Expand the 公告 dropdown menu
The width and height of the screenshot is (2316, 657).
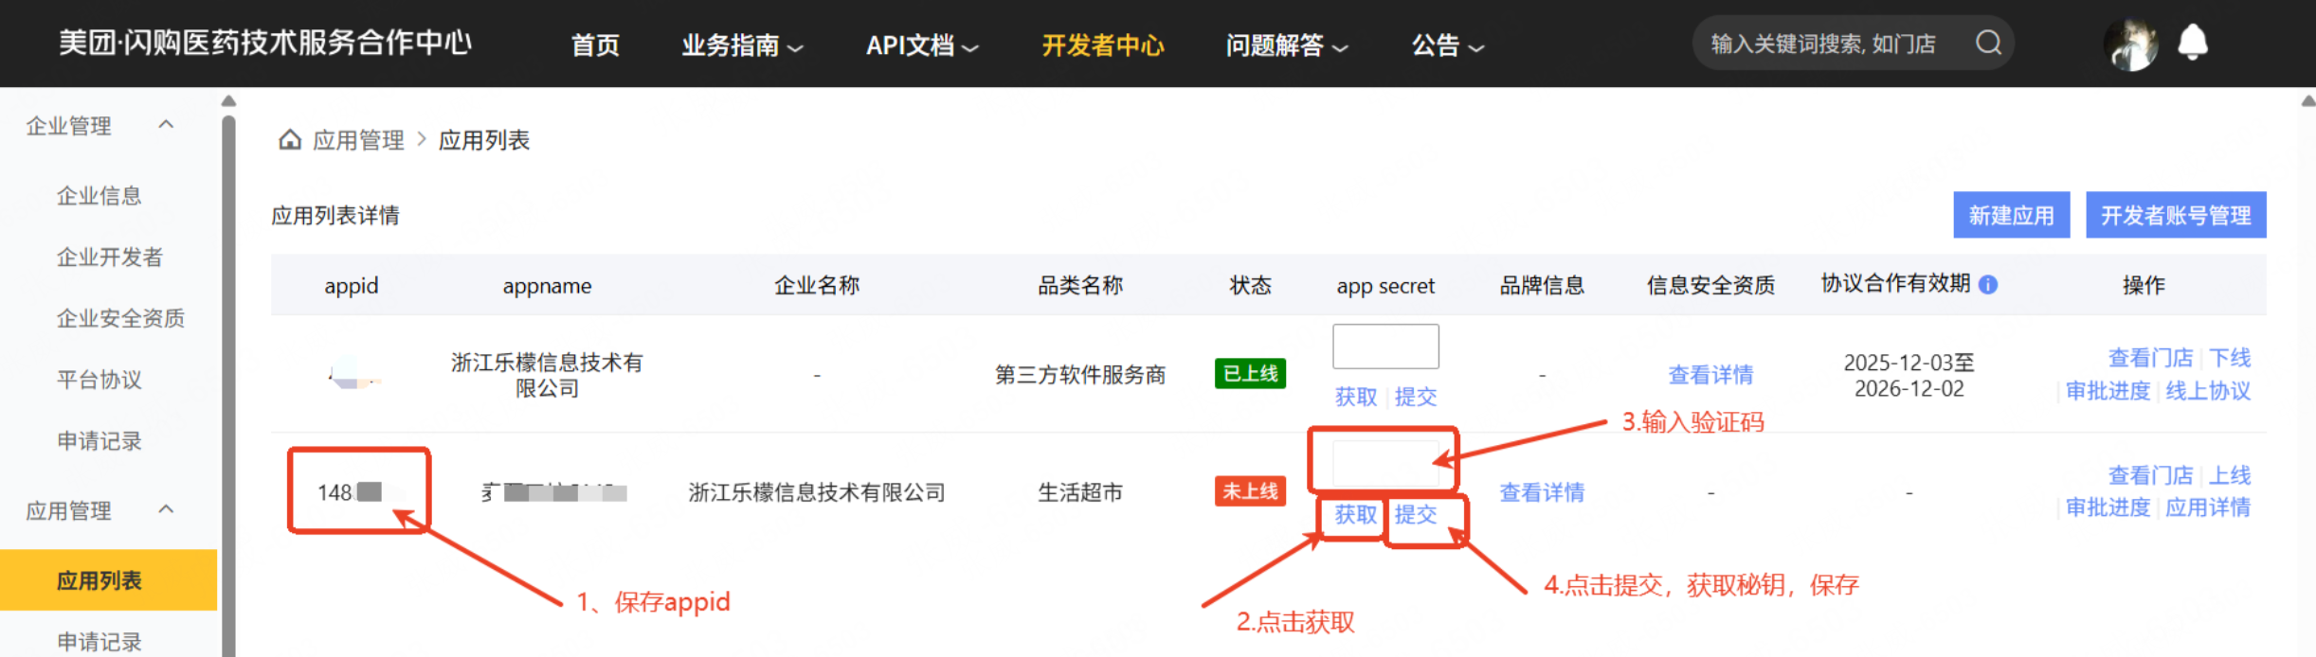click(1448, 44)
